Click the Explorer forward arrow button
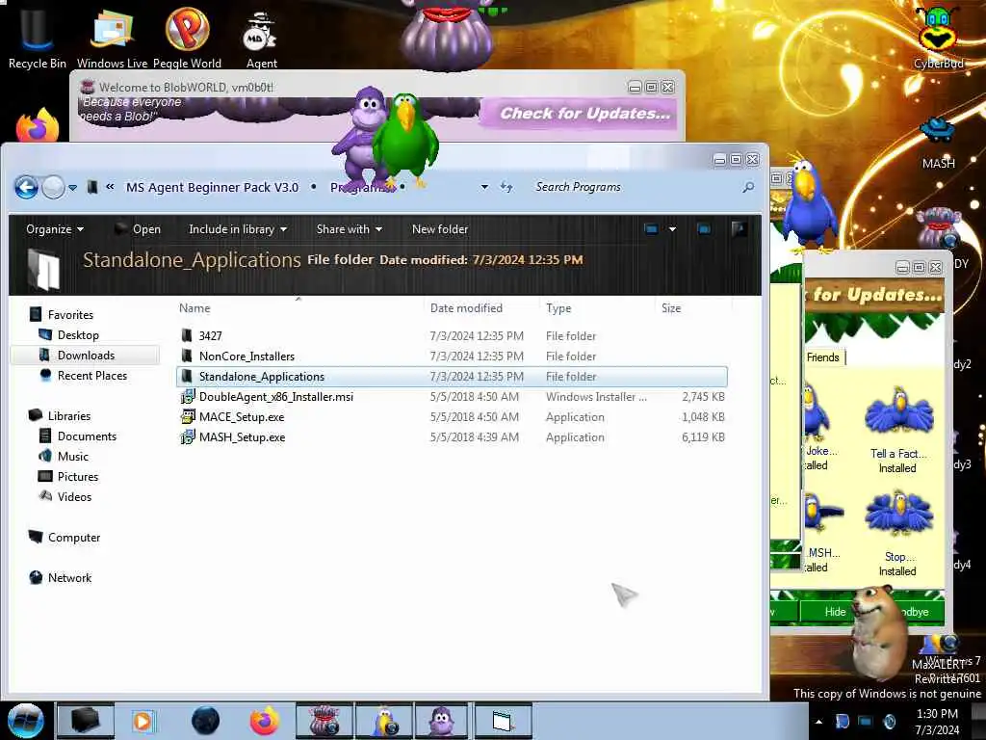The image size is (986, 740). [x=54, y=187]
